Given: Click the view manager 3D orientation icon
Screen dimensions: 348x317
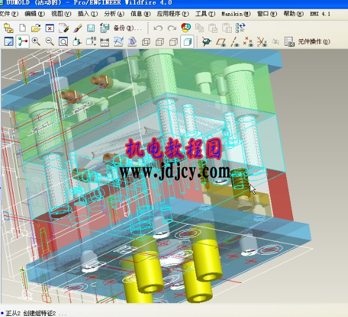Looking at the screenshot, I should tap(206, 42).
